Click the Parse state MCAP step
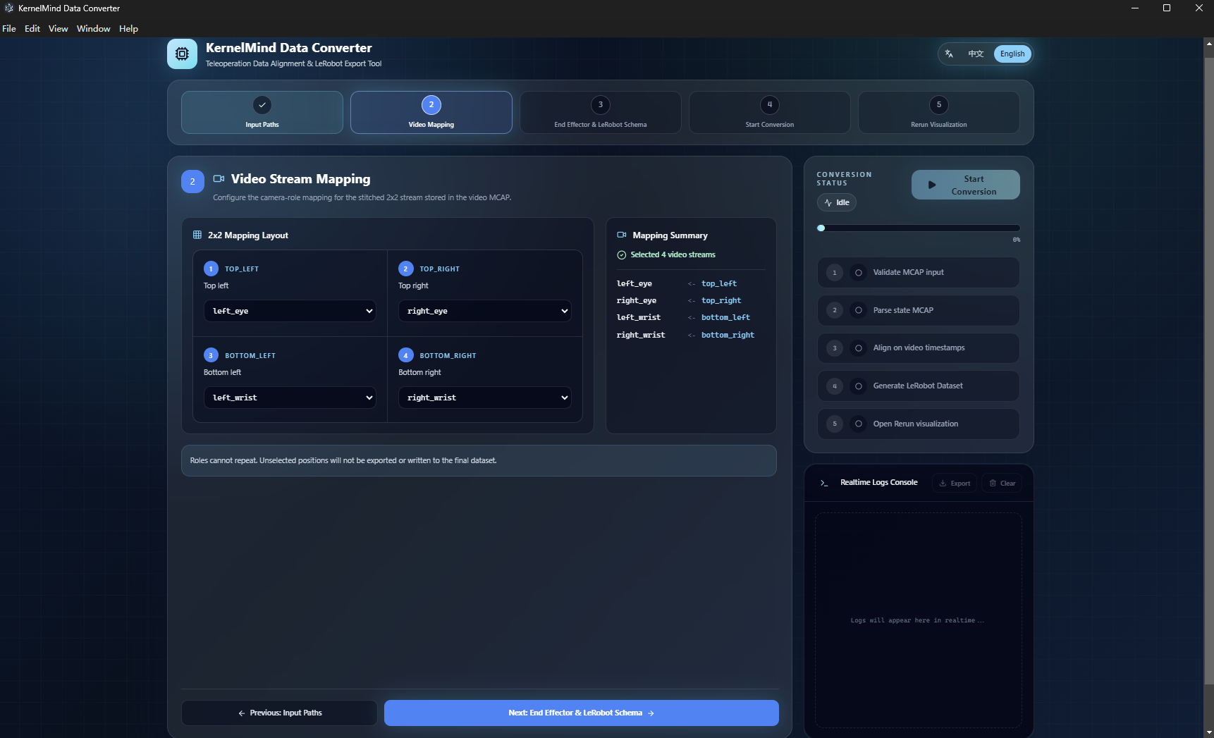 click(919, 310)
